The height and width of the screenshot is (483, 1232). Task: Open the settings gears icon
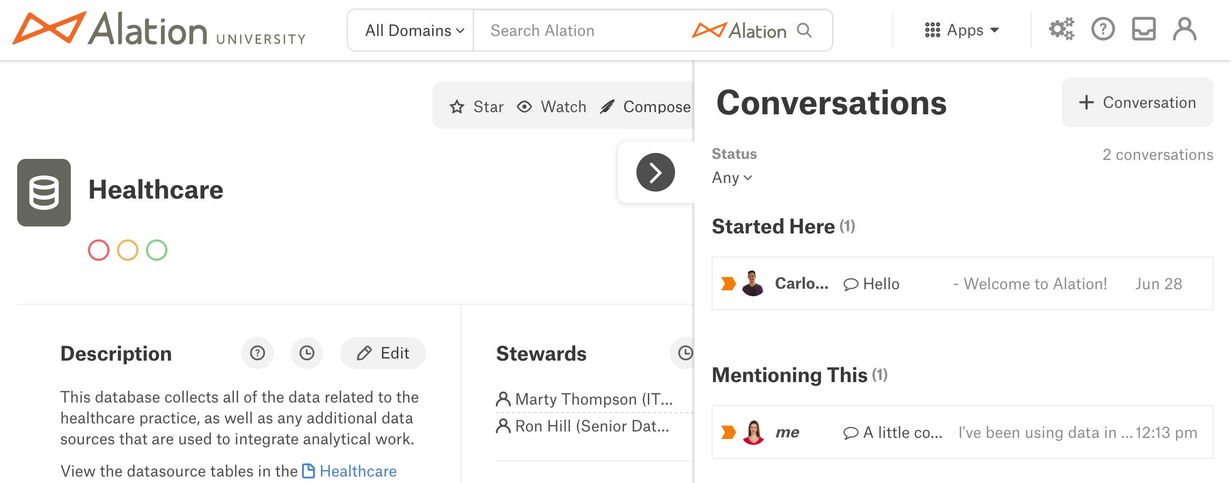tap(1061, 29)
